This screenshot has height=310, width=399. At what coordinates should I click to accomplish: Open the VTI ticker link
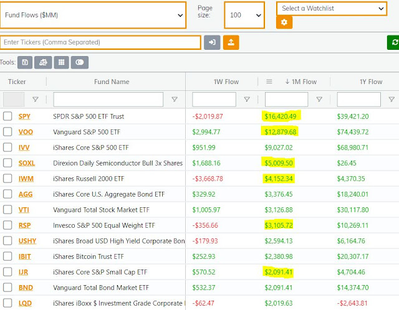point(24,210)
